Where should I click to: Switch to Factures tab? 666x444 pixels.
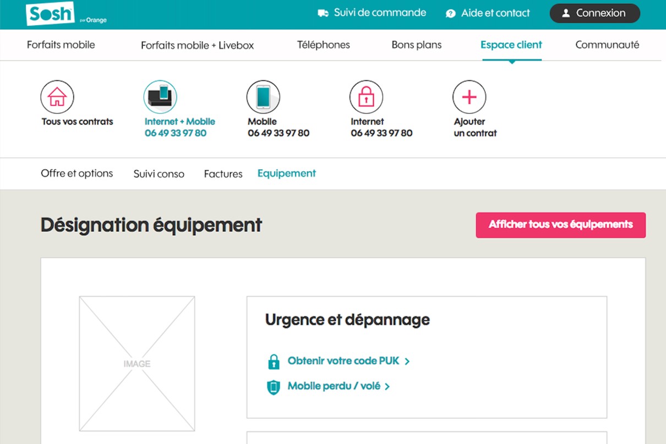pos(223,174)
